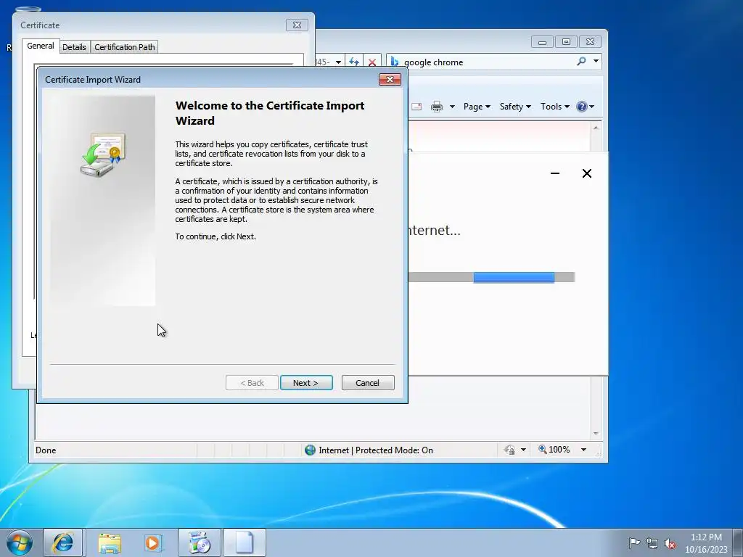Click the clock showing 1:12 PM
The height and width of the screenshot is (557, 743).
[706, 543]
